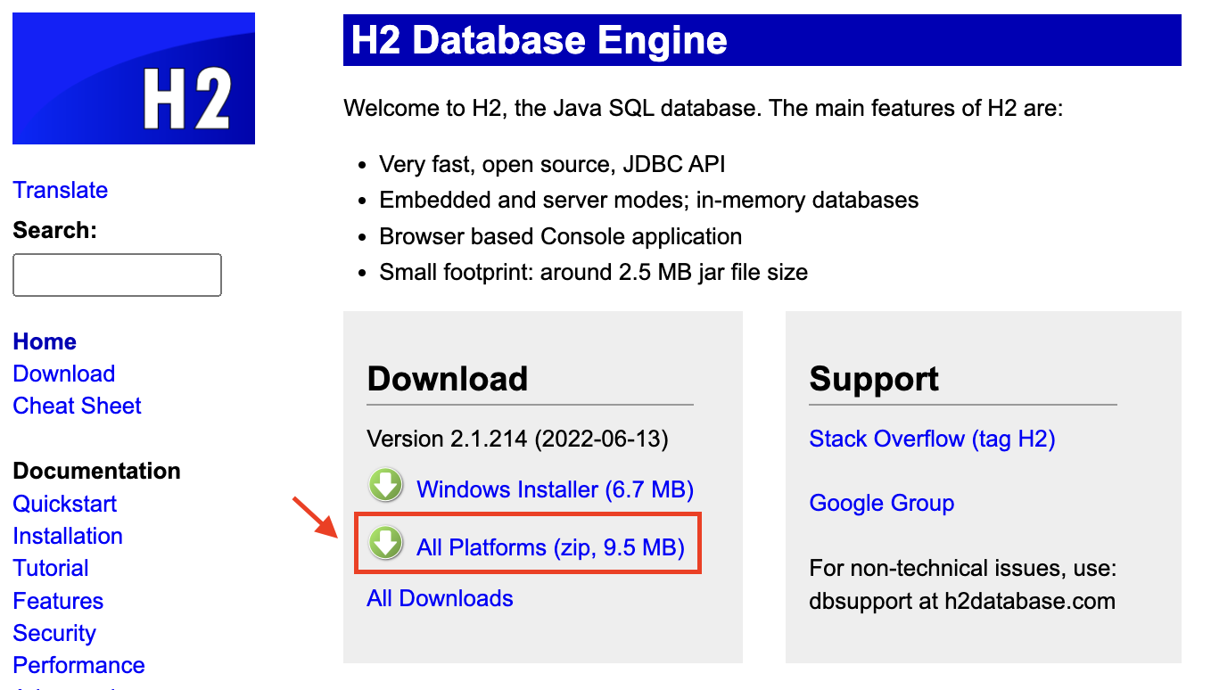
Task: Go to the Home page
Action: 44,341
